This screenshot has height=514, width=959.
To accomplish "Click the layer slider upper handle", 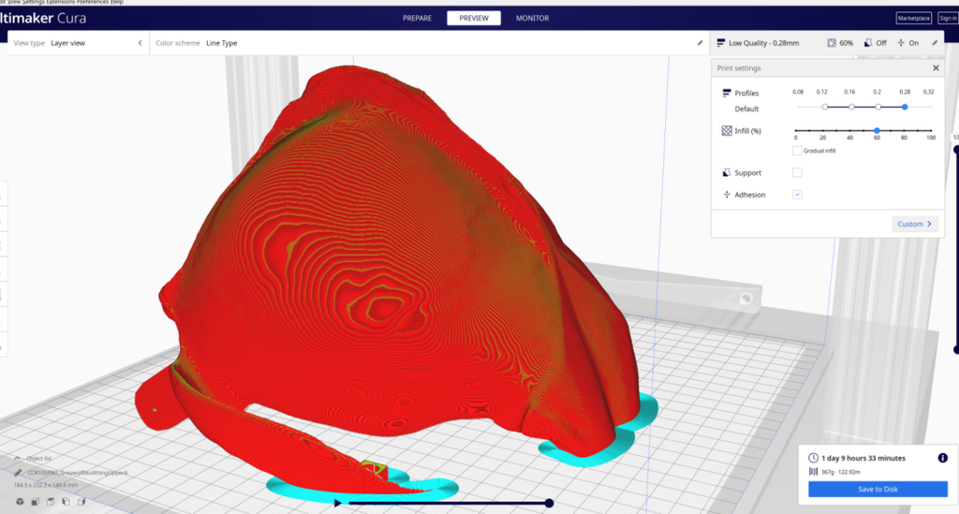I will (956, 149).
